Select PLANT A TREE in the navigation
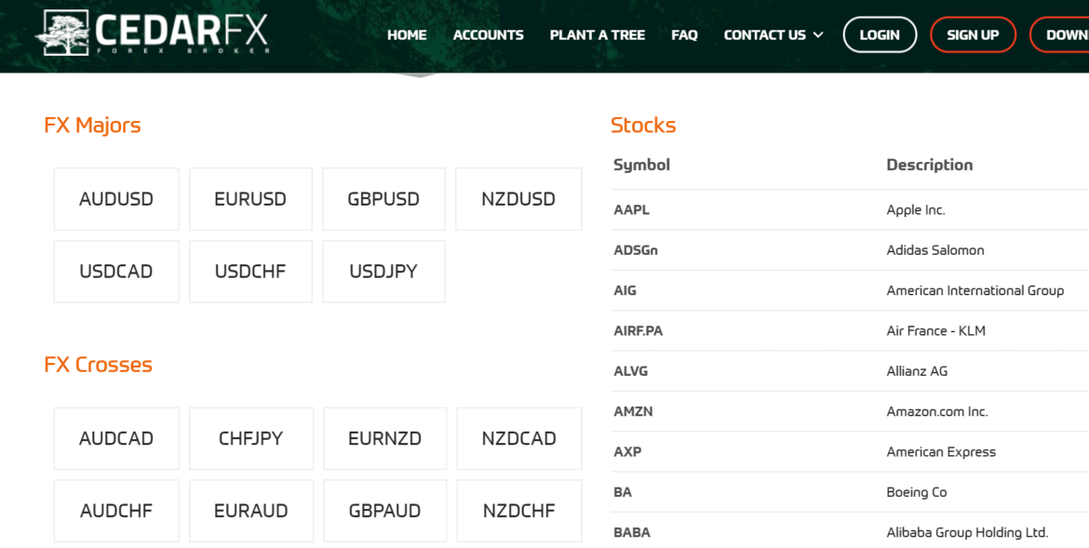The height and width of the screenshot is (548, 1089). click(597, 34)
